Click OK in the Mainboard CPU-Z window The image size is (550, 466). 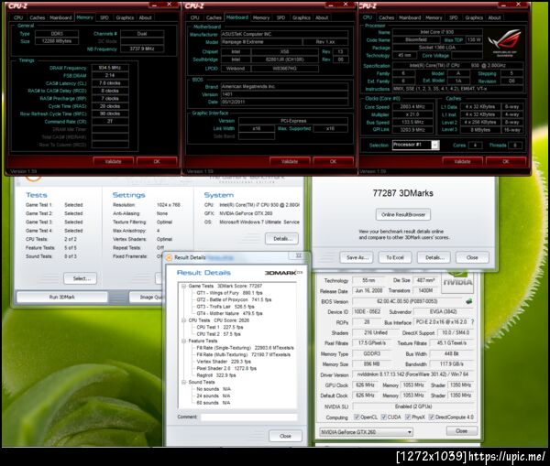point(333,161)
